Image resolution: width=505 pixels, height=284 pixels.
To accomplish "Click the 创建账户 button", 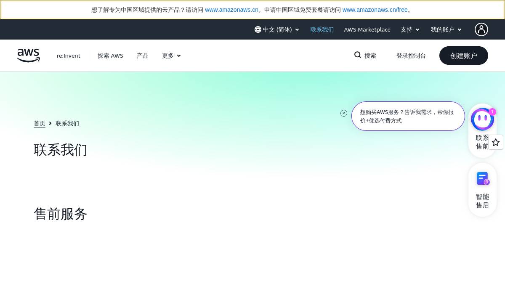I will (464, 56).
